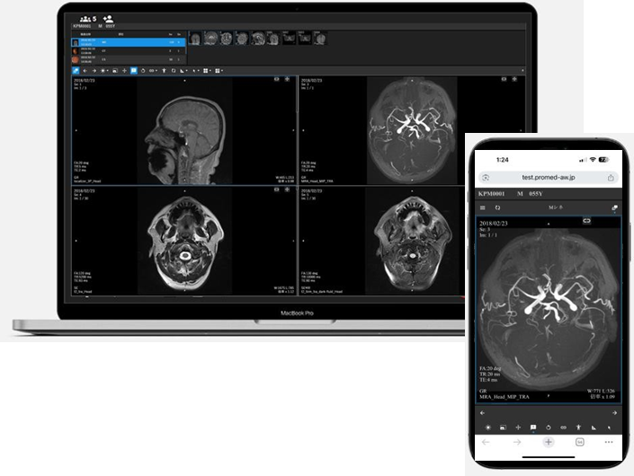Tap the browser new tab plus button
Image resolution: width=634 pixels, height=476 pixels.
click(549, 442)
